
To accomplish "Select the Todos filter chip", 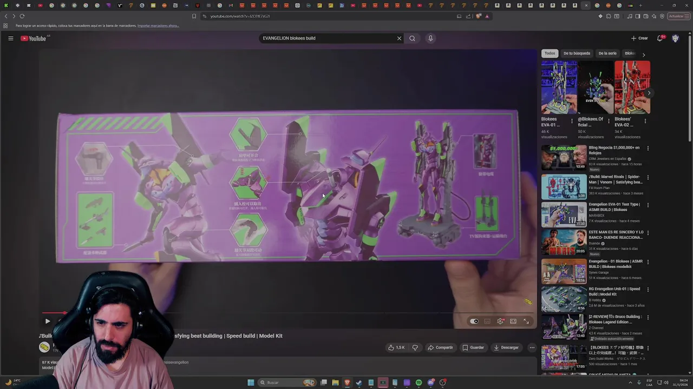I will (550, 53).
